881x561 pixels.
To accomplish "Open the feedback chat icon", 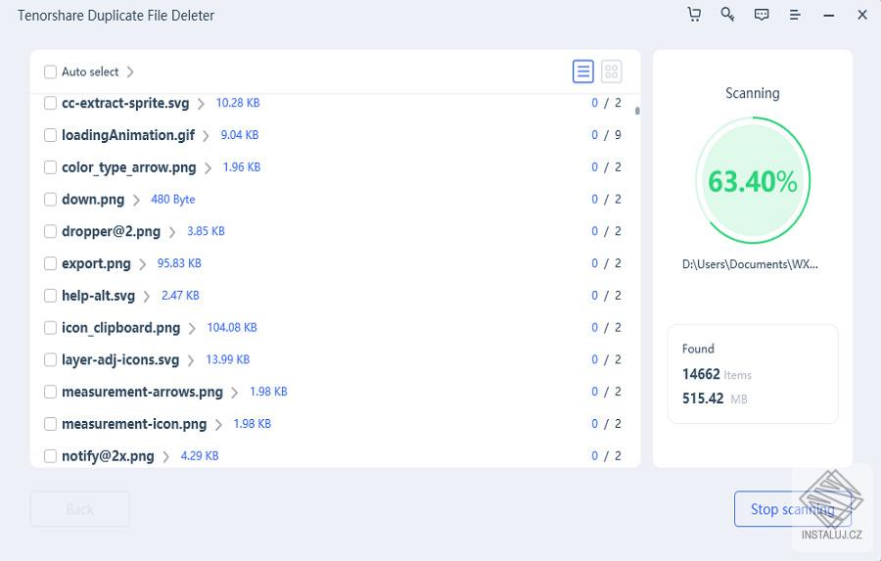I will coord(762,15).
